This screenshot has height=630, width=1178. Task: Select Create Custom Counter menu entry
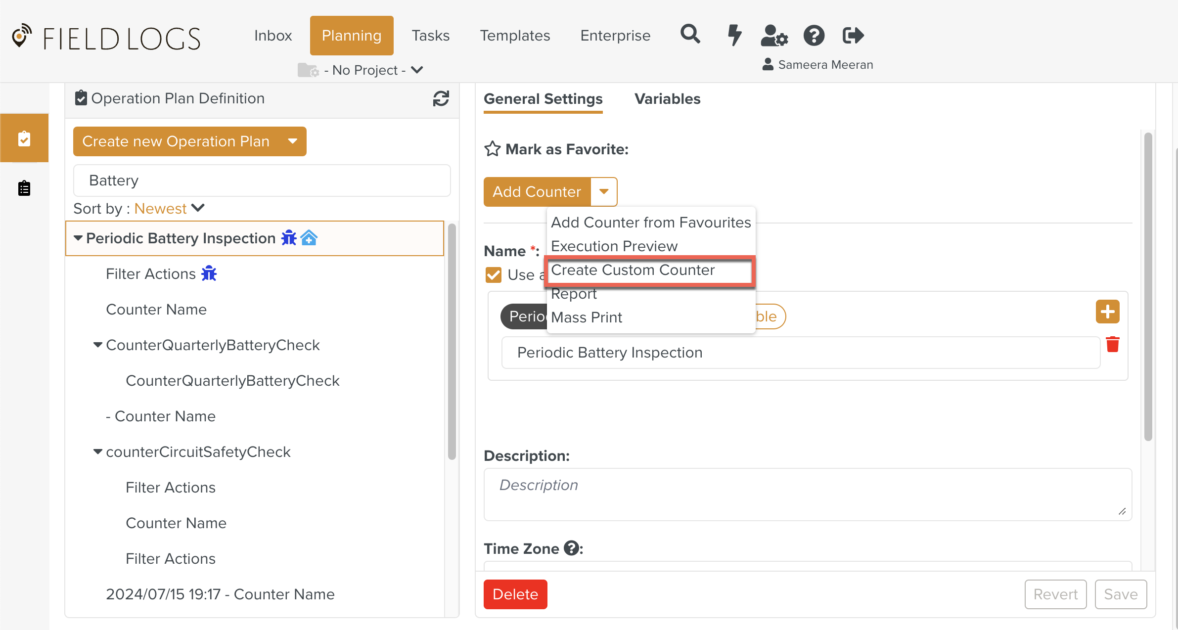pos(633,270)
